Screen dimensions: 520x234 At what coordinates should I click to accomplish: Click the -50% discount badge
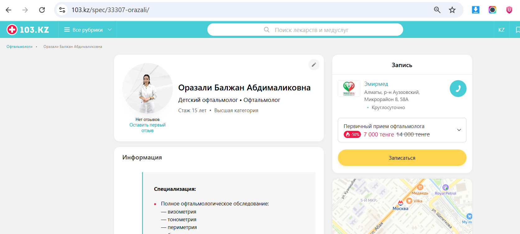click(352, 135)
